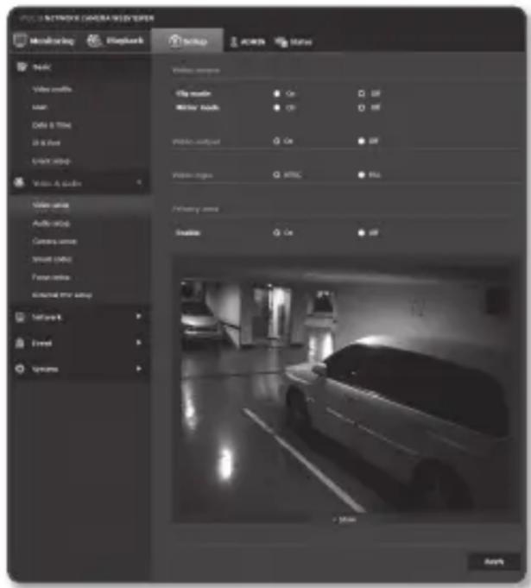Set Flip mode to On
The height and width of the screenshot is (588, 531).
point(277,93)
